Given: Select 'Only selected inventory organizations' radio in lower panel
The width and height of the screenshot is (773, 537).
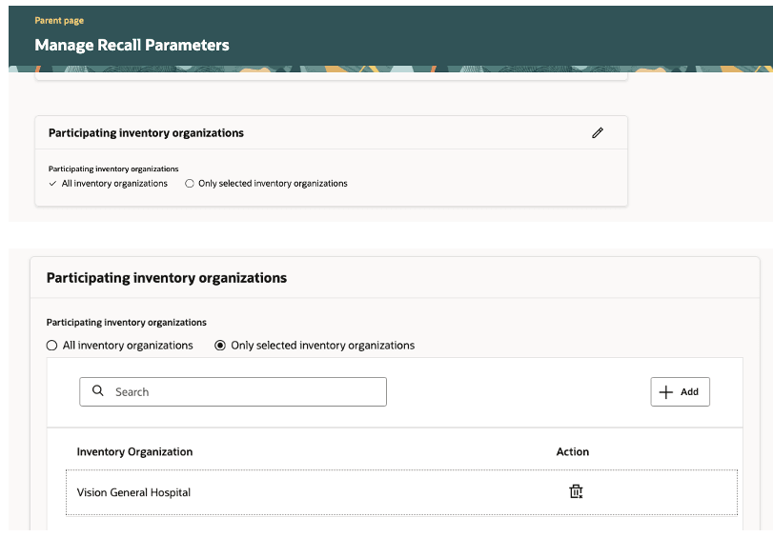Looking at the screenshot, I should coord(220,346).
